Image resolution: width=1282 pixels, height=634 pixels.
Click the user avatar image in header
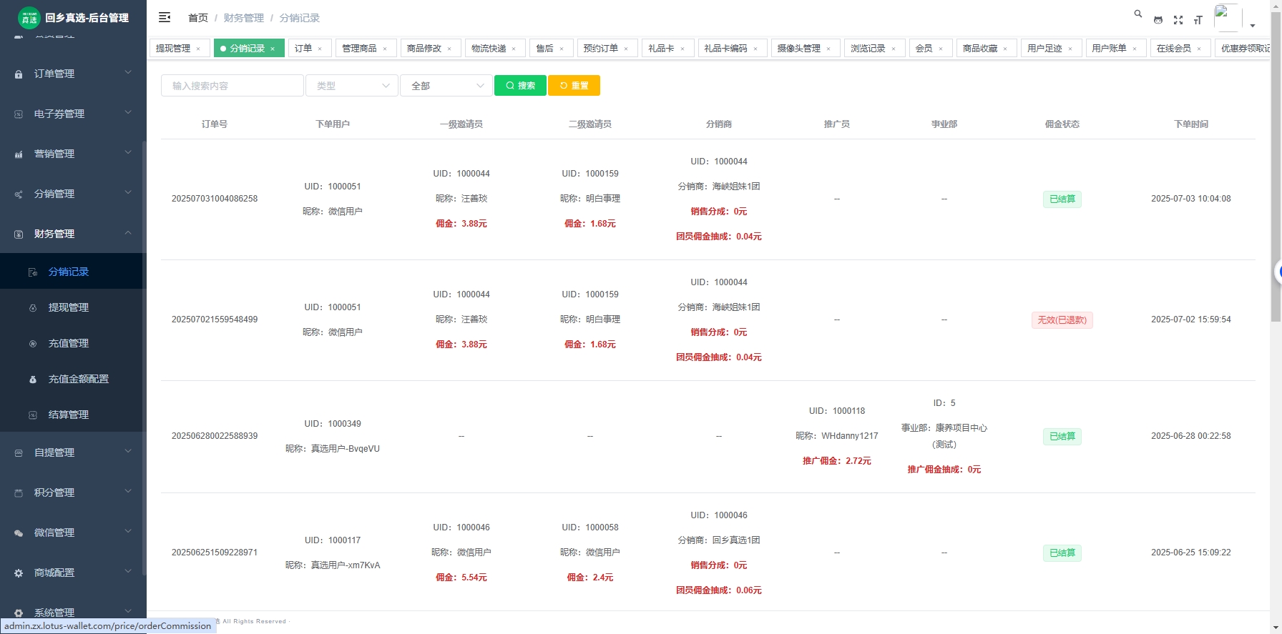(x=1227, y=17)
